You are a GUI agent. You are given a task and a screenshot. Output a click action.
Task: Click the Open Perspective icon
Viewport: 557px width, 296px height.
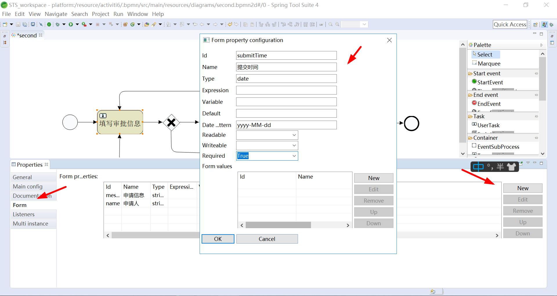pyautogui.click(x=536, y=25)
